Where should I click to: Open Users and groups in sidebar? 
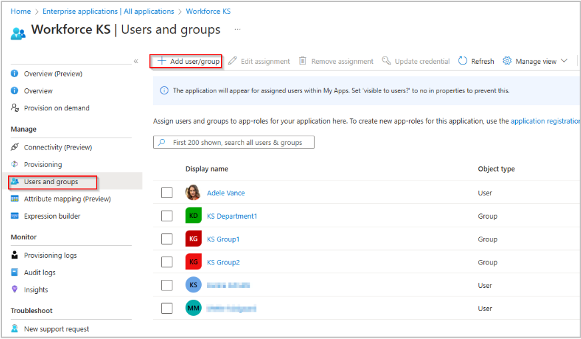tap(51, 181)
